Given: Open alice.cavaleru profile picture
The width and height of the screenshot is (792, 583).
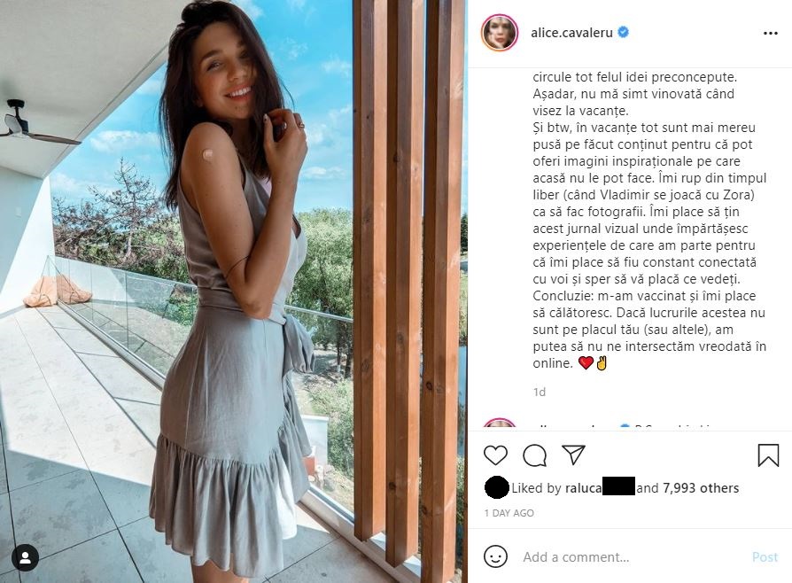Looking at the screenshot, I should point(500,33).
